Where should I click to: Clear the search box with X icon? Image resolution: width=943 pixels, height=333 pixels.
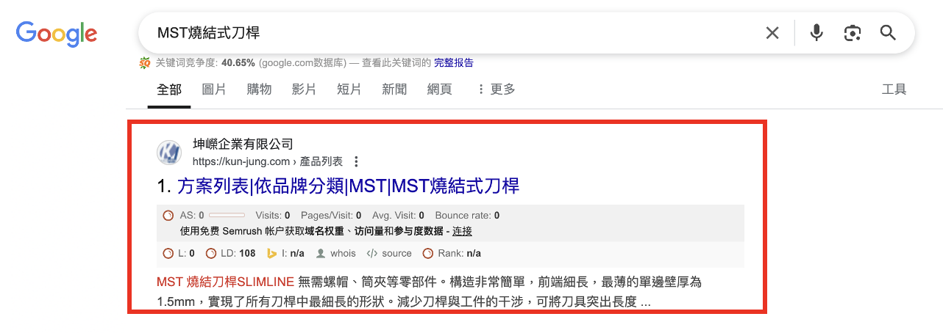[x=772, y=33]
